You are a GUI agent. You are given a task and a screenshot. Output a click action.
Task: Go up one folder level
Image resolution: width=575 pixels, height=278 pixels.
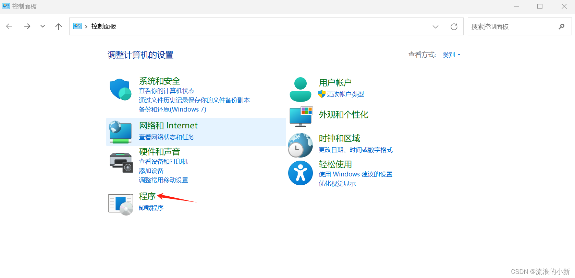(x=59, y=27)
